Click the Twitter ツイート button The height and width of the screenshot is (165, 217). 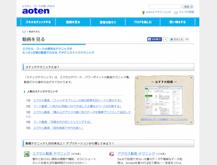tap(177, 39)
